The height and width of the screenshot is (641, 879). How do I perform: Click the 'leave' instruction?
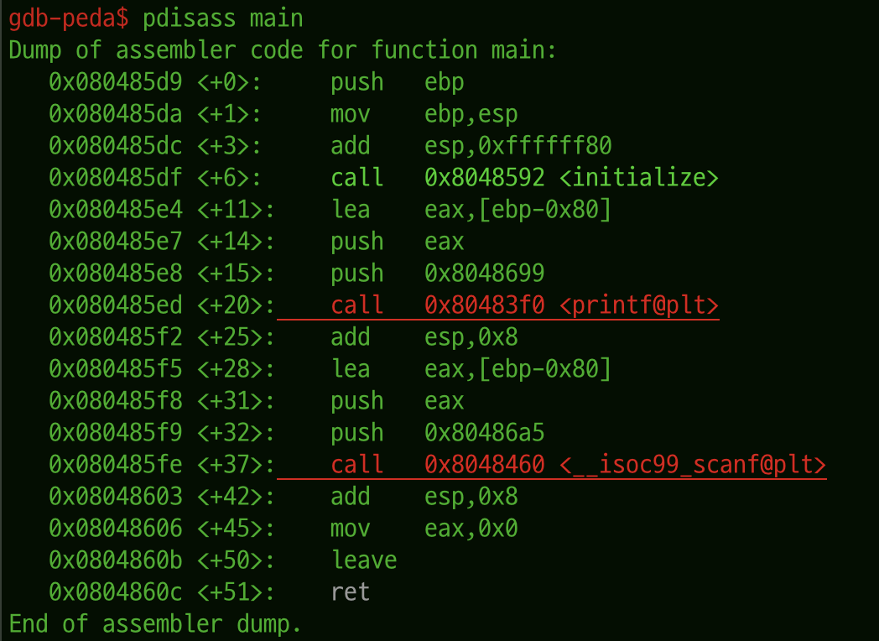(364, 560)
